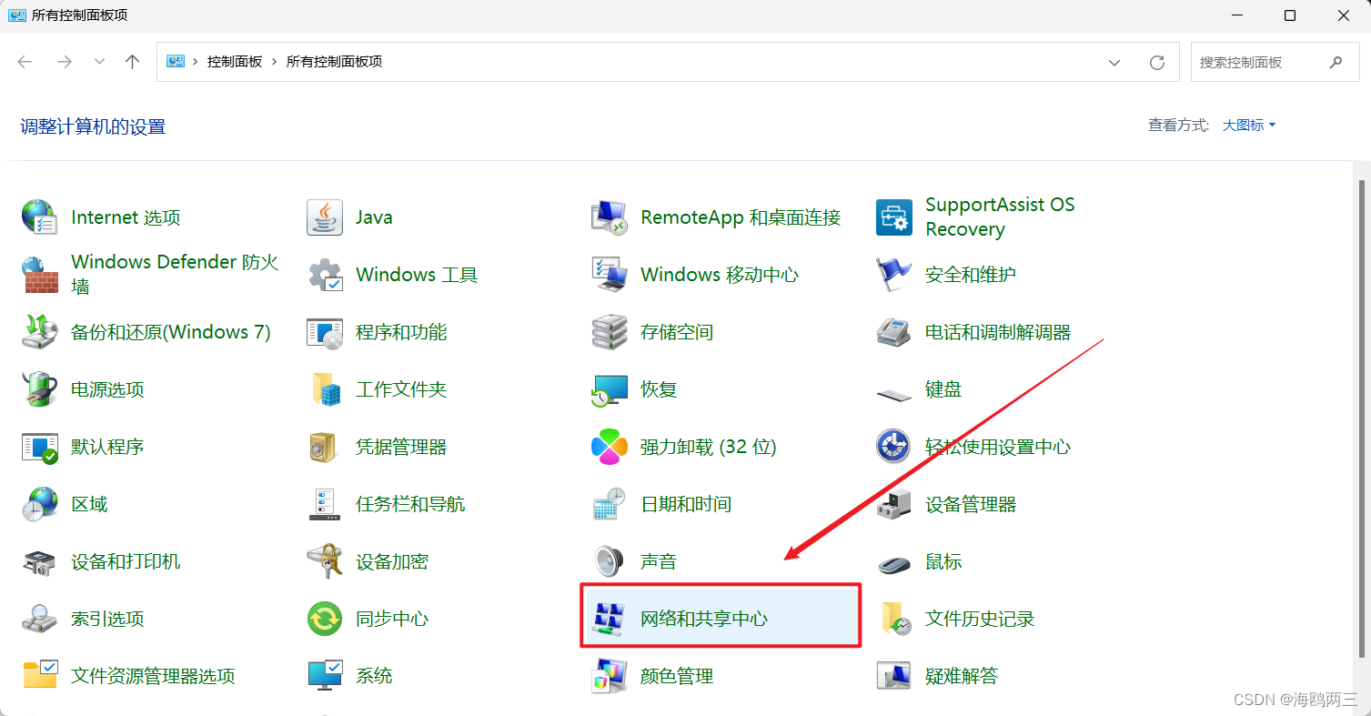Open the 任务栏和导航 icon
1371x716 pixels.
coord(325,504)
